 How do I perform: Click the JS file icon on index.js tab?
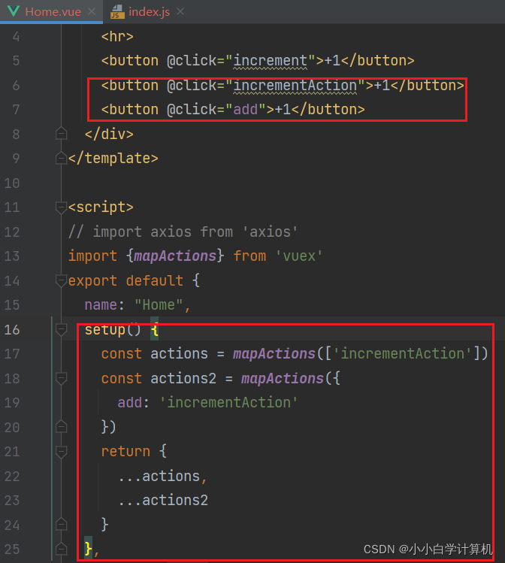(x=117, y=12)
